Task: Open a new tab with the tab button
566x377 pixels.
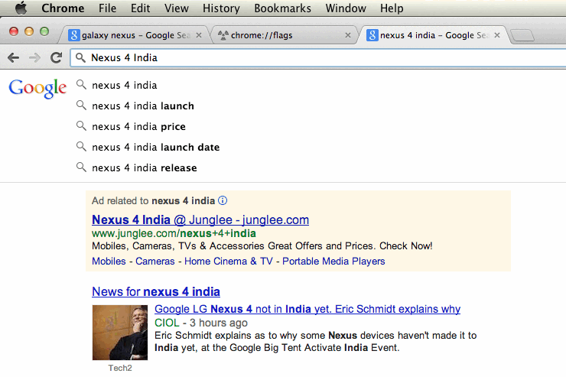Action: [x=522, y=35]
